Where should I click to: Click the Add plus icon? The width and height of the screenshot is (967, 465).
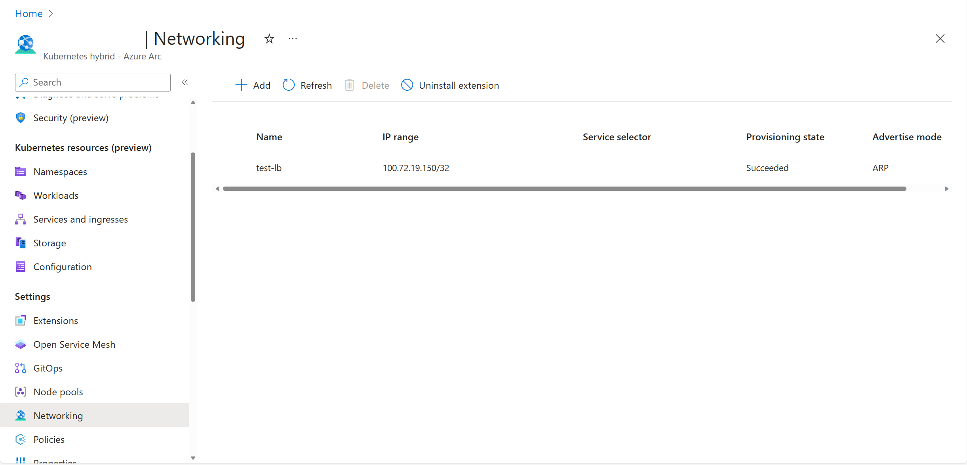pos(241,85)
